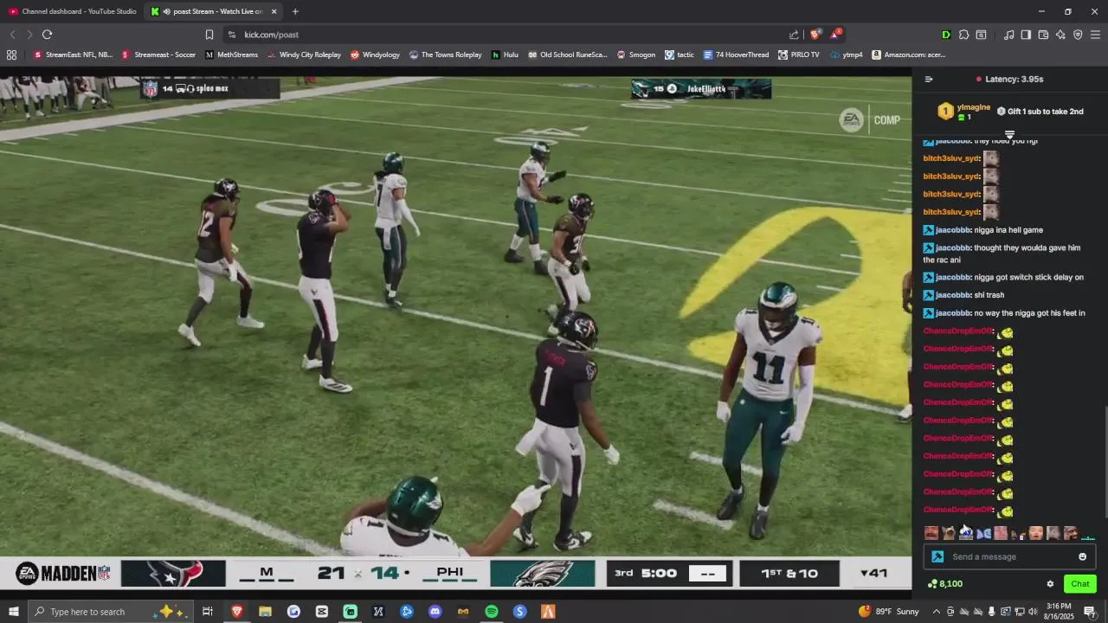This screenshot has width=1108, height=623.
Task: Collapse the Kick chat panel
Action: [x=929, y=79]
